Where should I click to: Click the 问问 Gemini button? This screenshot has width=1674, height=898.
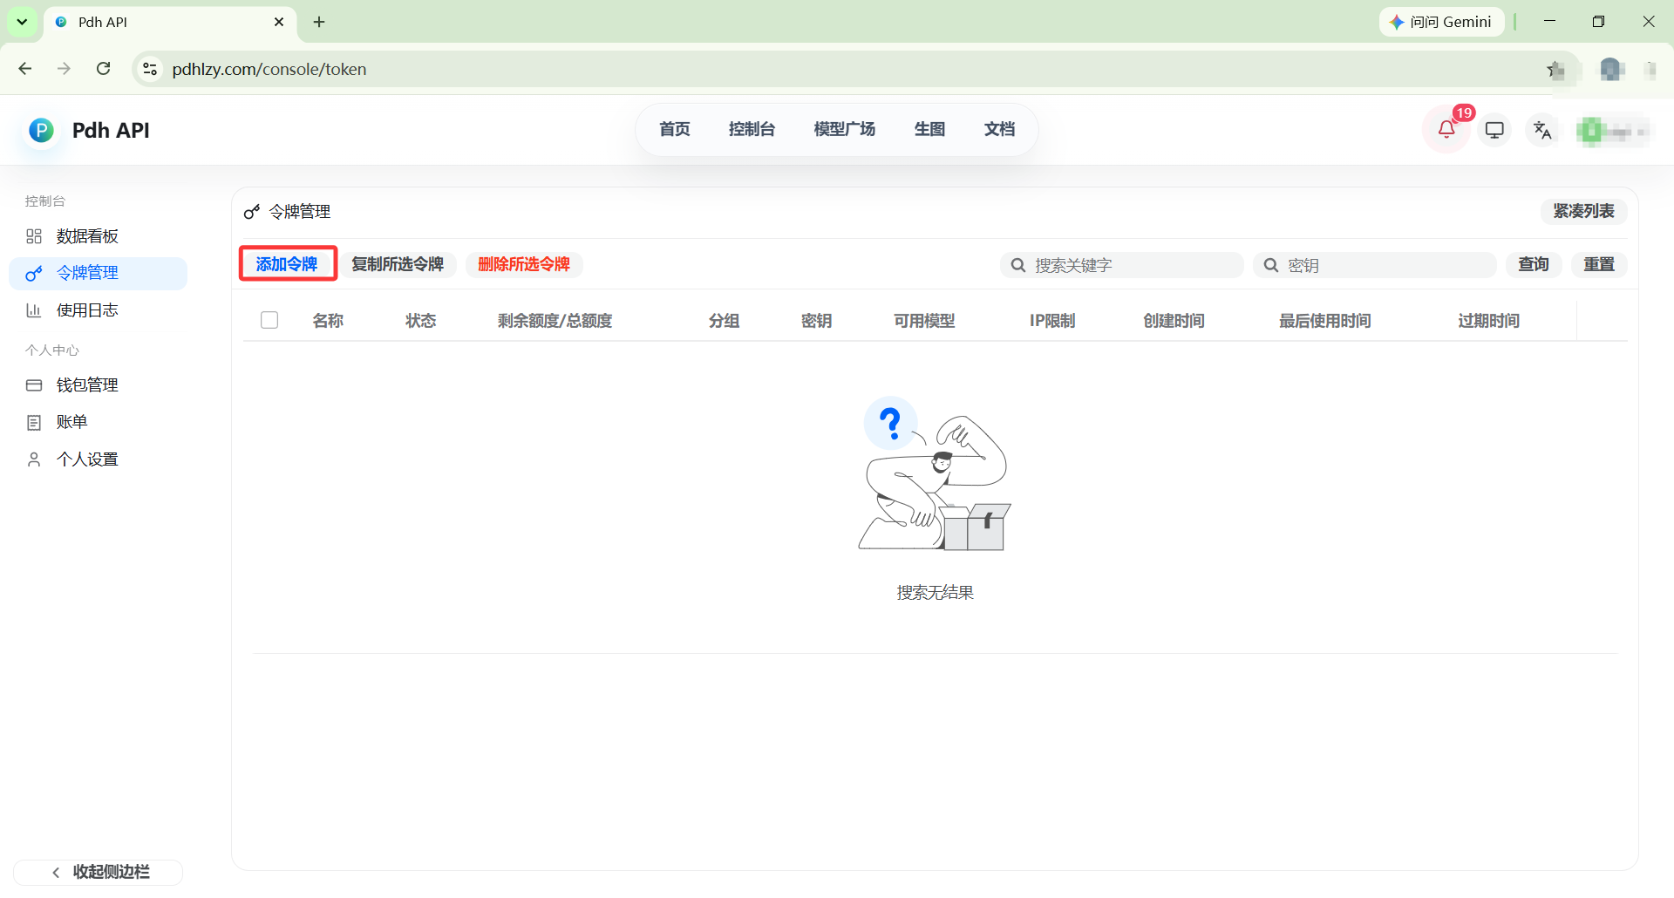pyautogui.click(x=1442, y=22)
